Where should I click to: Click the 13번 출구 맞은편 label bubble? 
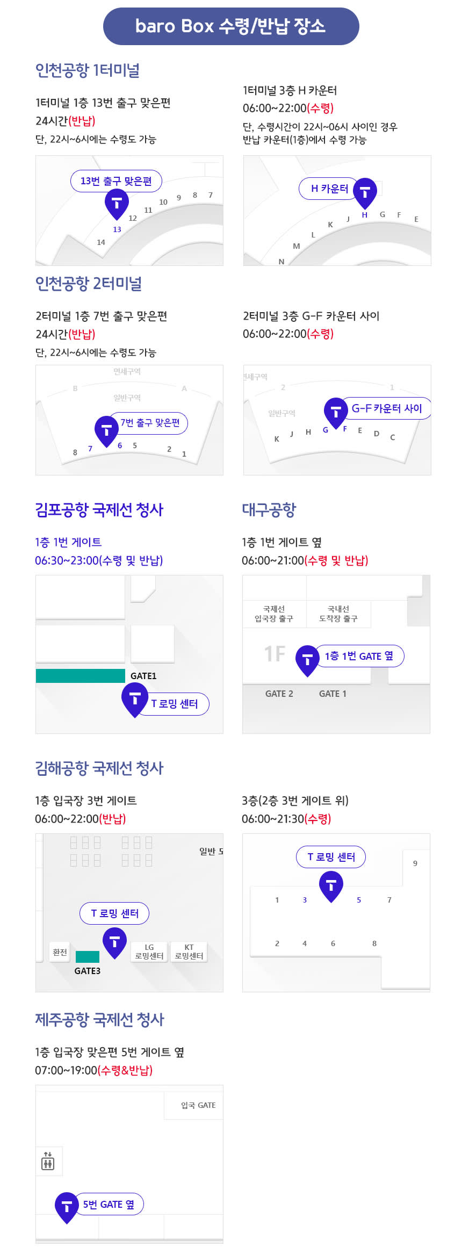(116, 181)
